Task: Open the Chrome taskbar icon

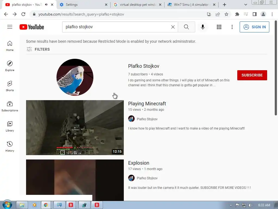Action: 46,205
